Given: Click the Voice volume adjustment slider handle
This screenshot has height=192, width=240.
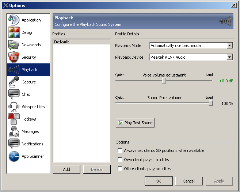Looking at the screenshot, I should click(164, 81).
